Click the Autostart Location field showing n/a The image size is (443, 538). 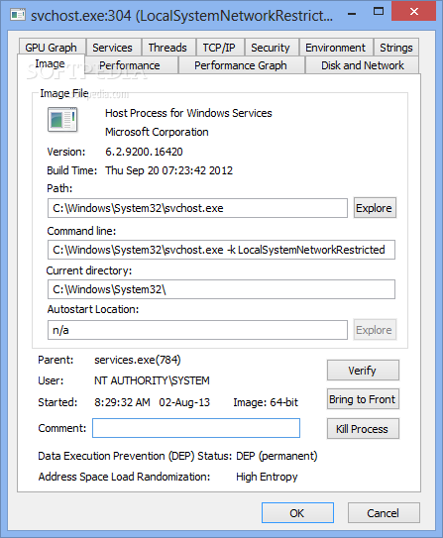[197, 330]
